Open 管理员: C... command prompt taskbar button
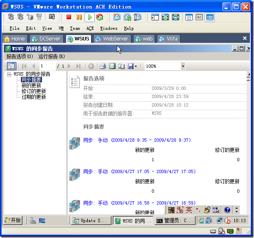This screenshot has height=238, width=254. (x=175, y=220)
